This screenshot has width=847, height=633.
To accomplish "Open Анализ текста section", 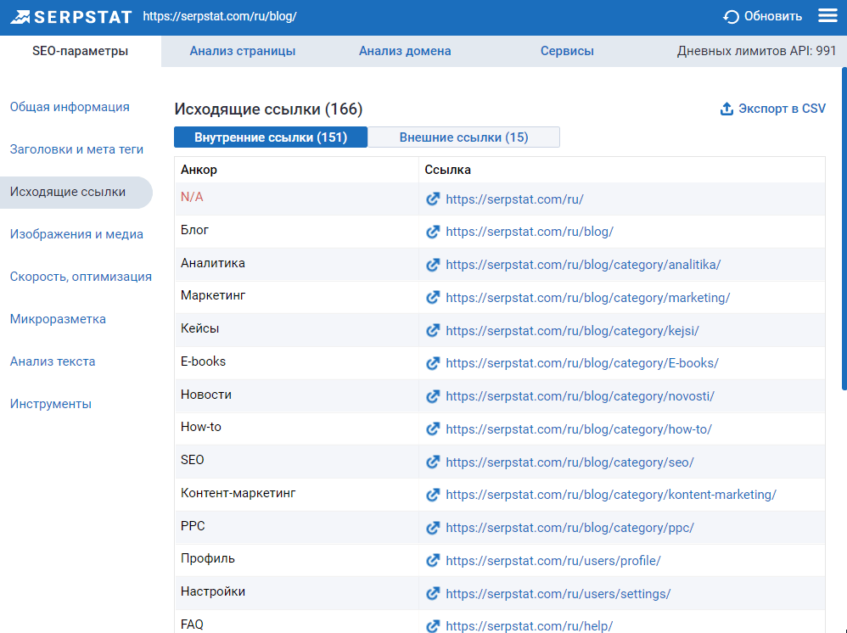I will coord(53,361).
